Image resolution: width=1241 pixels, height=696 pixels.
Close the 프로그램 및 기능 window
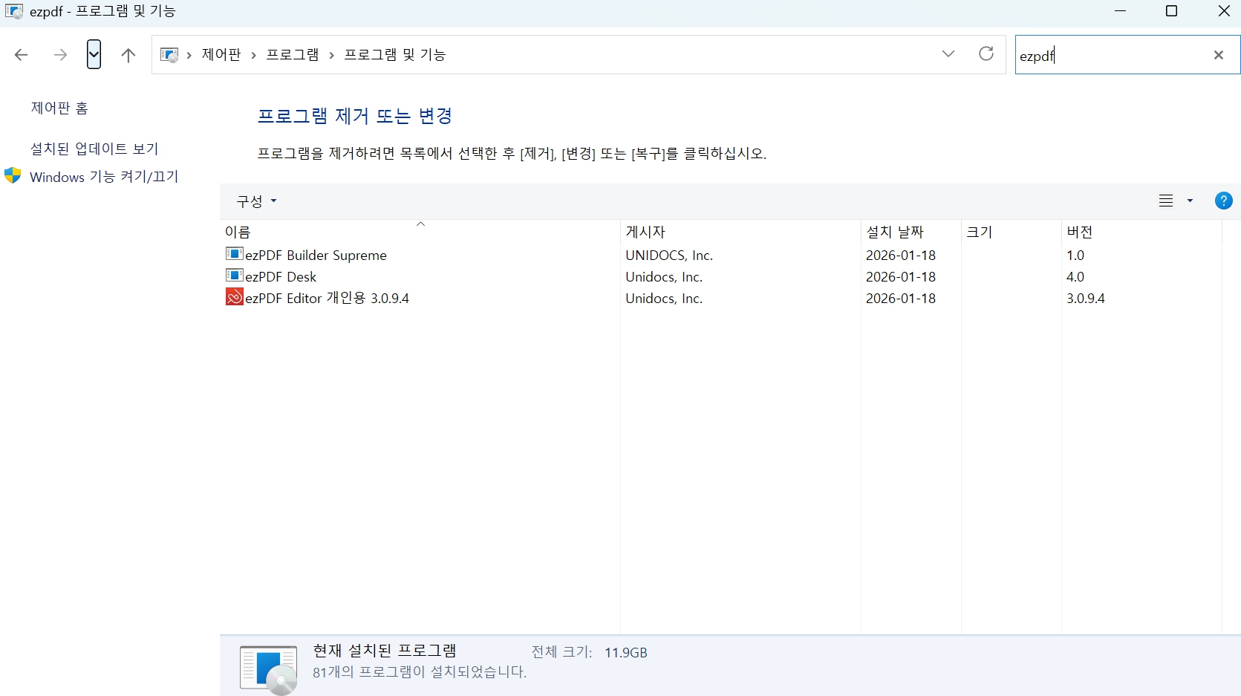pos(1224,11)
